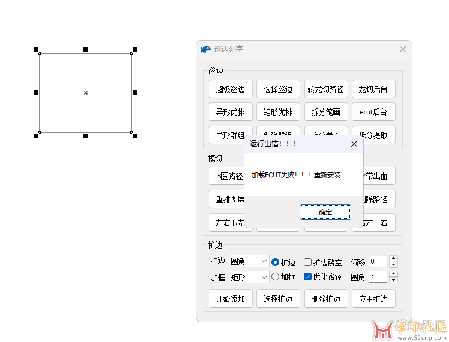Click the 开始添加 button

231,299
